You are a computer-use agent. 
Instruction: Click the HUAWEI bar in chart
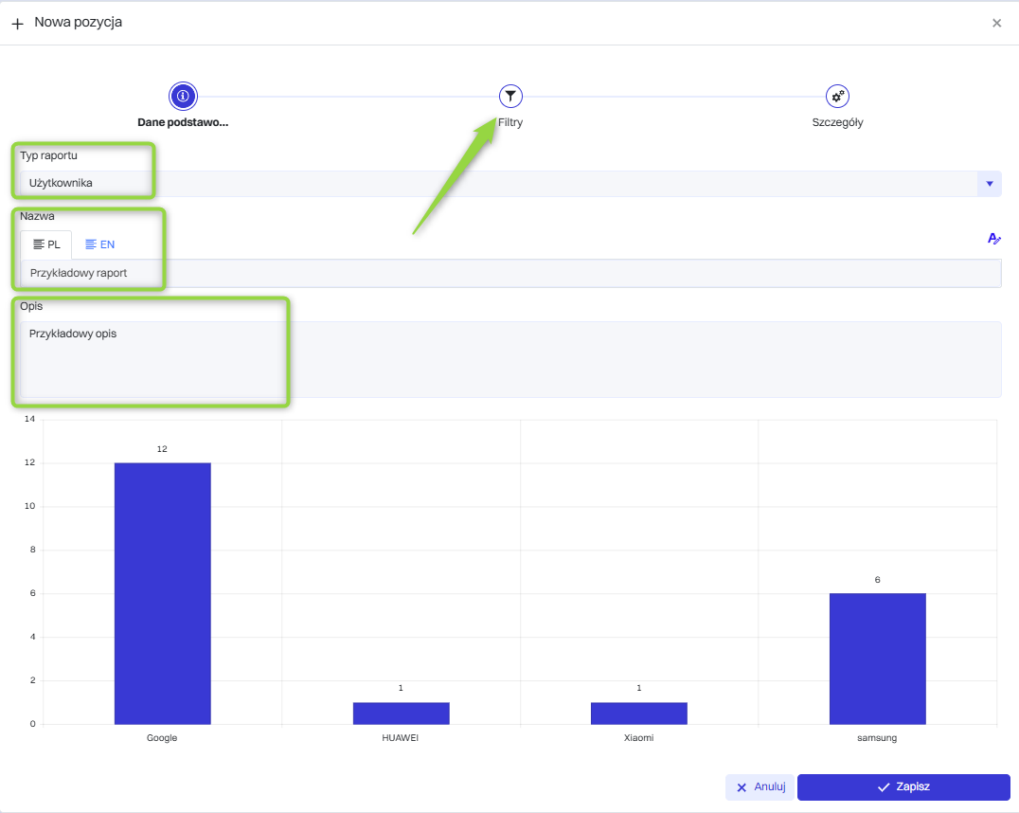[401, 713]
